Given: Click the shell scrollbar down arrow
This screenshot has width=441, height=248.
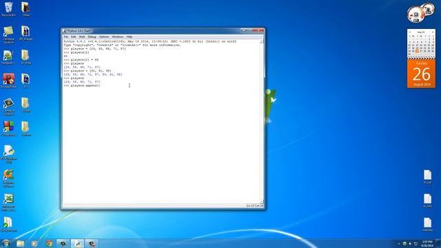Looking at the screenshot, I should tap(262, 202).
